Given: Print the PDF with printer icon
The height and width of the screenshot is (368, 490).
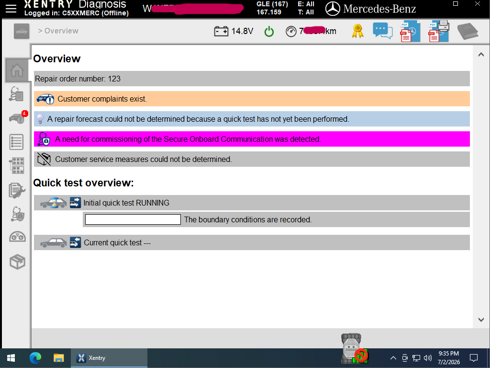Looking at the screenshot, I should 439,31.
